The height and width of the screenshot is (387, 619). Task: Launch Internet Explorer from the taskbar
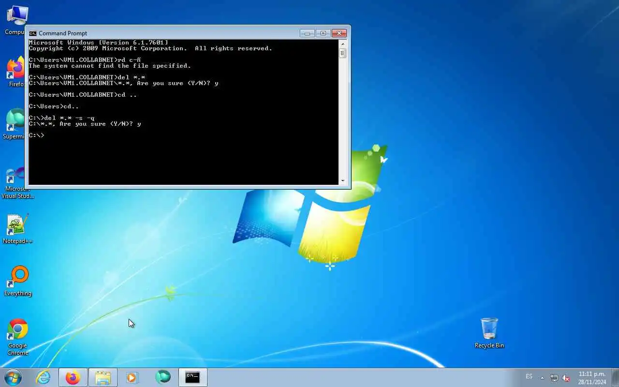tap(44, 377)
